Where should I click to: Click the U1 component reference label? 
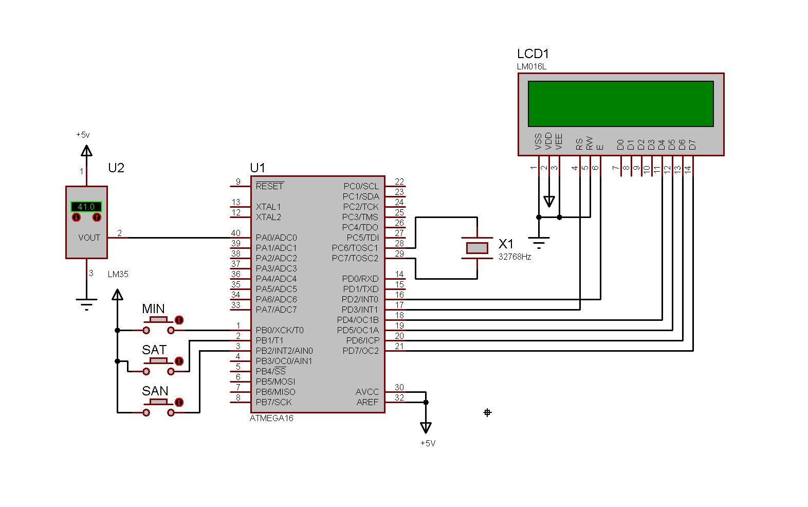click(x=258, y=168)
